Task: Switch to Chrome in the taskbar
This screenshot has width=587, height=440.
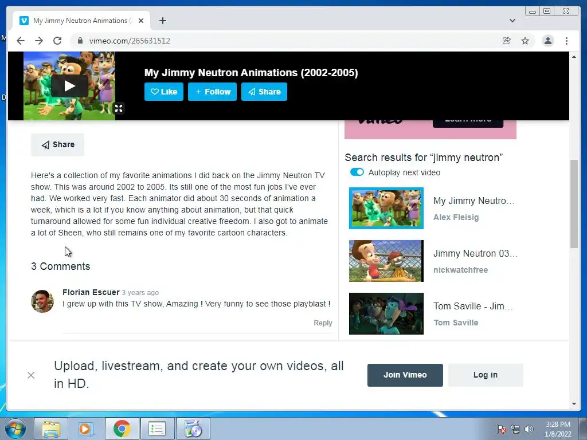Action: [122, 429]
